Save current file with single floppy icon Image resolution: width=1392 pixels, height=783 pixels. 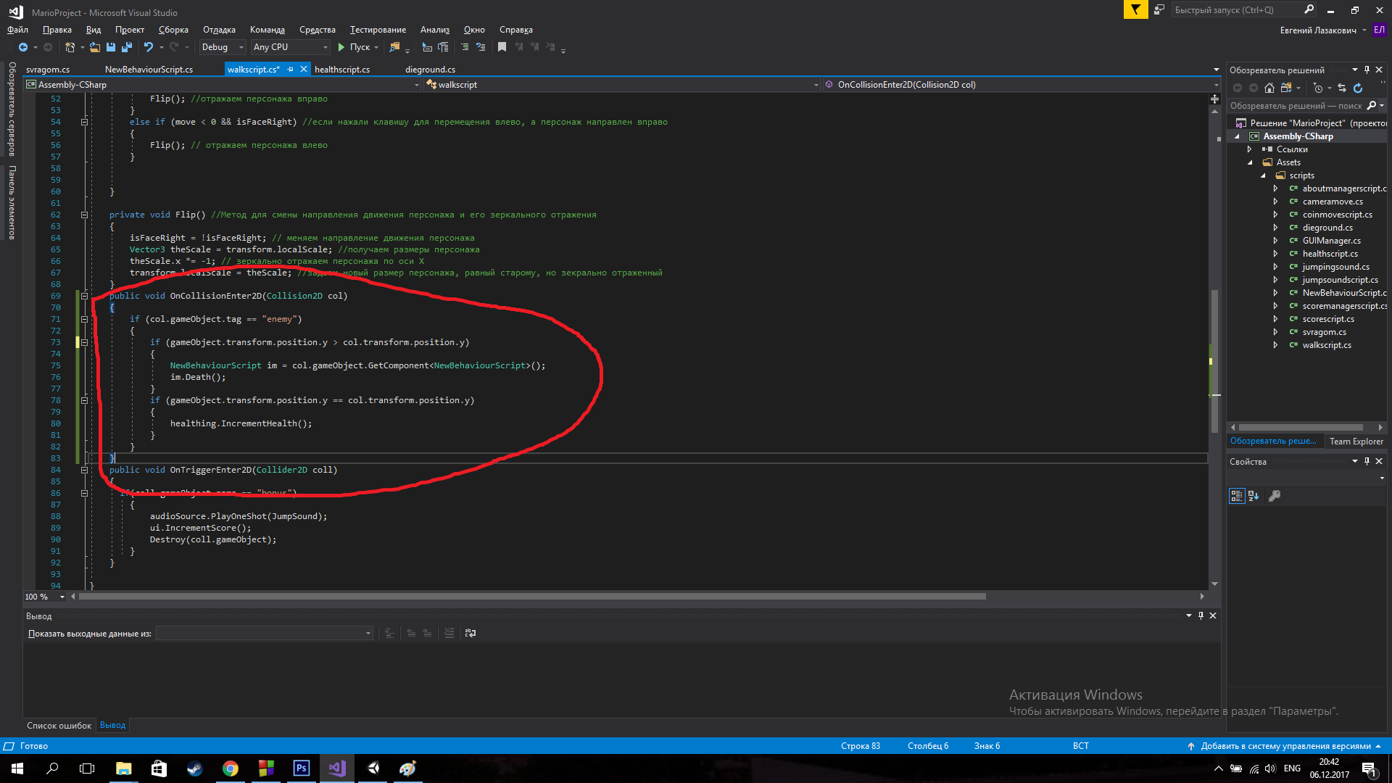tap(111, 47)
